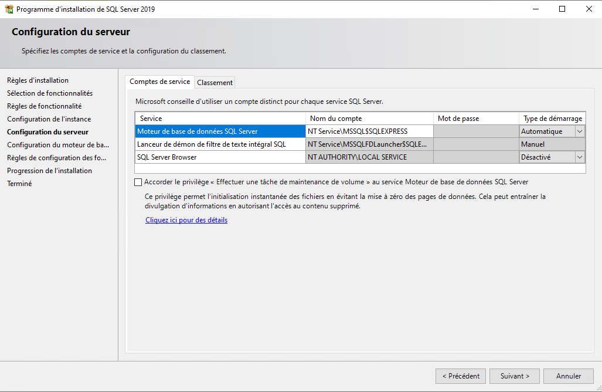Select Sélection de fonctionnalités step in sidebar

50,93
